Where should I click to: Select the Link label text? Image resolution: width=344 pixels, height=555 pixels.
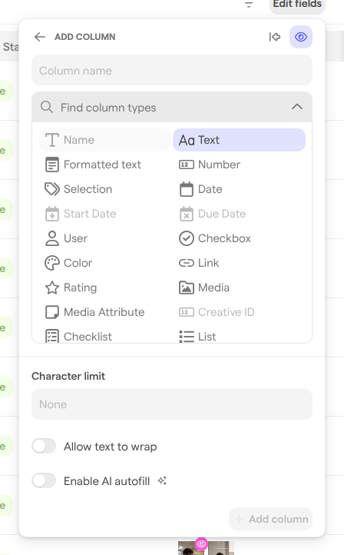(209, 263)
